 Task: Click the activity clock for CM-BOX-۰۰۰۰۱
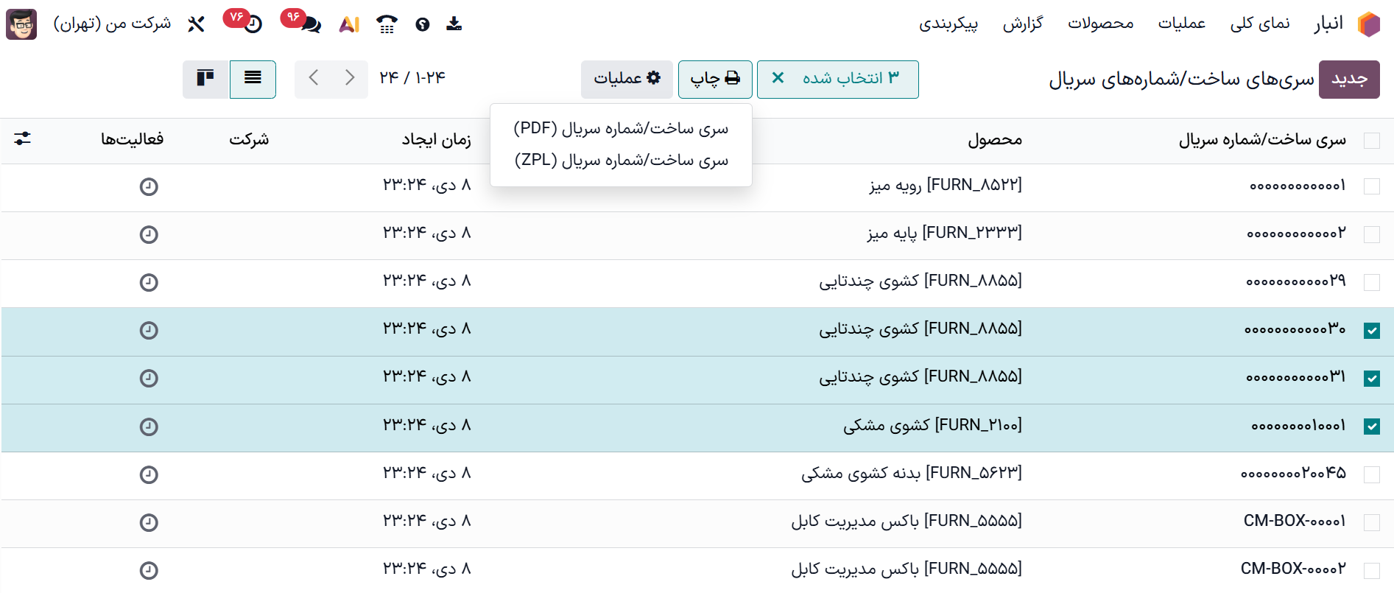(x=149, y=522)
